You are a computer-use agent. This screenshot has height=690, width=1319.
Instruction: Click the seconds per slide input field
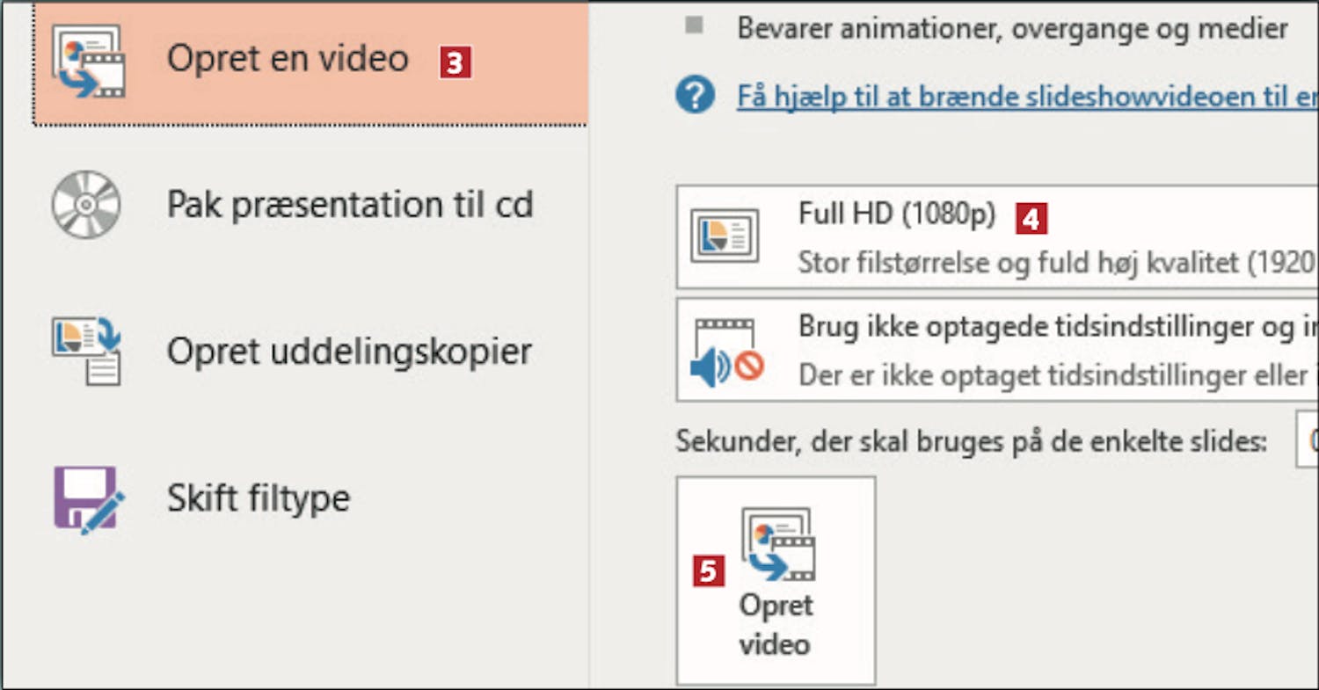[x=1307, y=442]
